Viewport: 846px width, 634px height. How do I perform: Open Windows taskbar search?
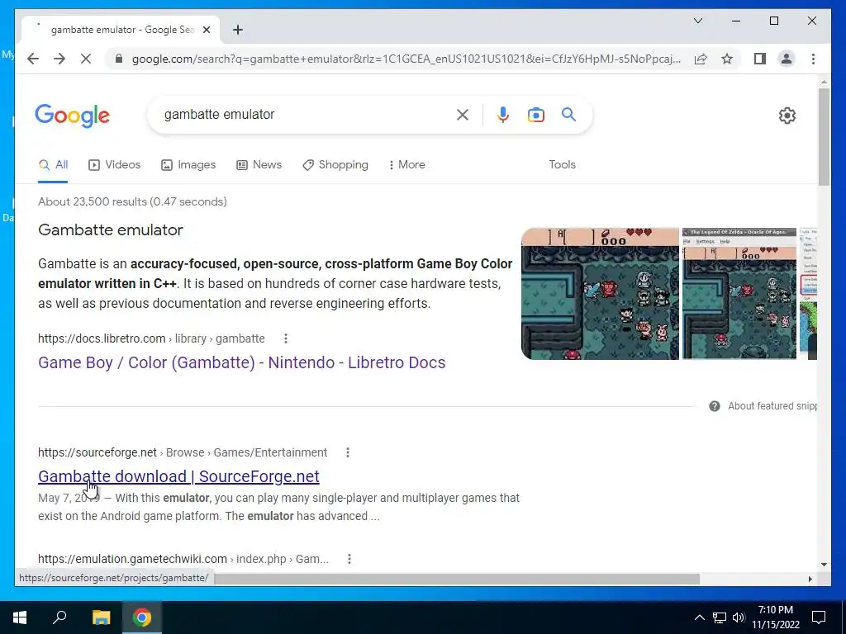pos(59,617)
